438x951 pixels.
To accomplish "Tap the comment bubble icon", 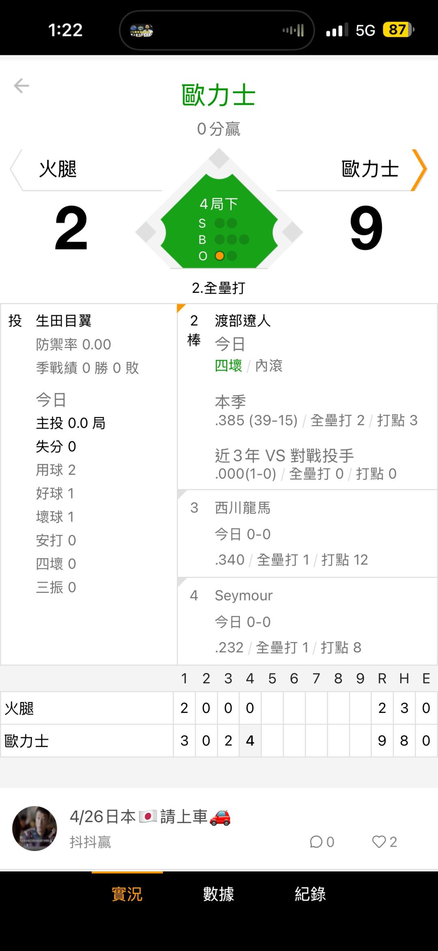I will [316, 842].
